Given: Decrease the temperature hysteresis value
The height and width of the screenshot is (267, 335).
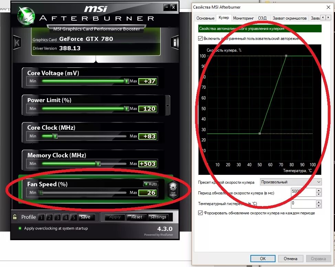Looking at the screenshot, I should [318, 206].
